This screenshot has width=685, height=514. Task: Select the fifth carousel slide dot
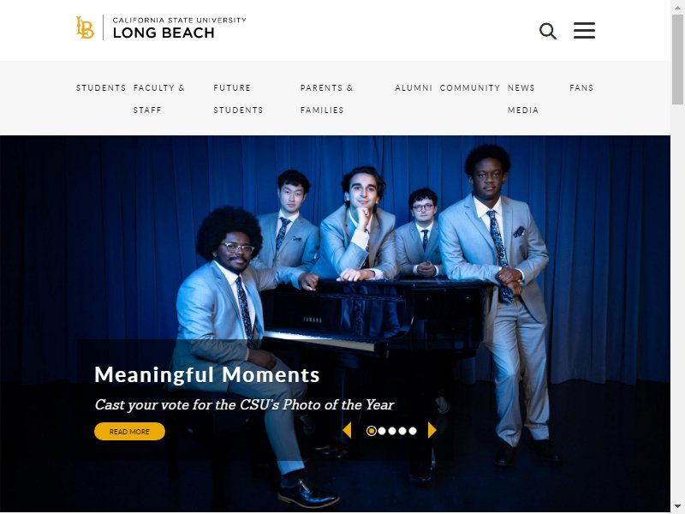(x=413, y=432)
